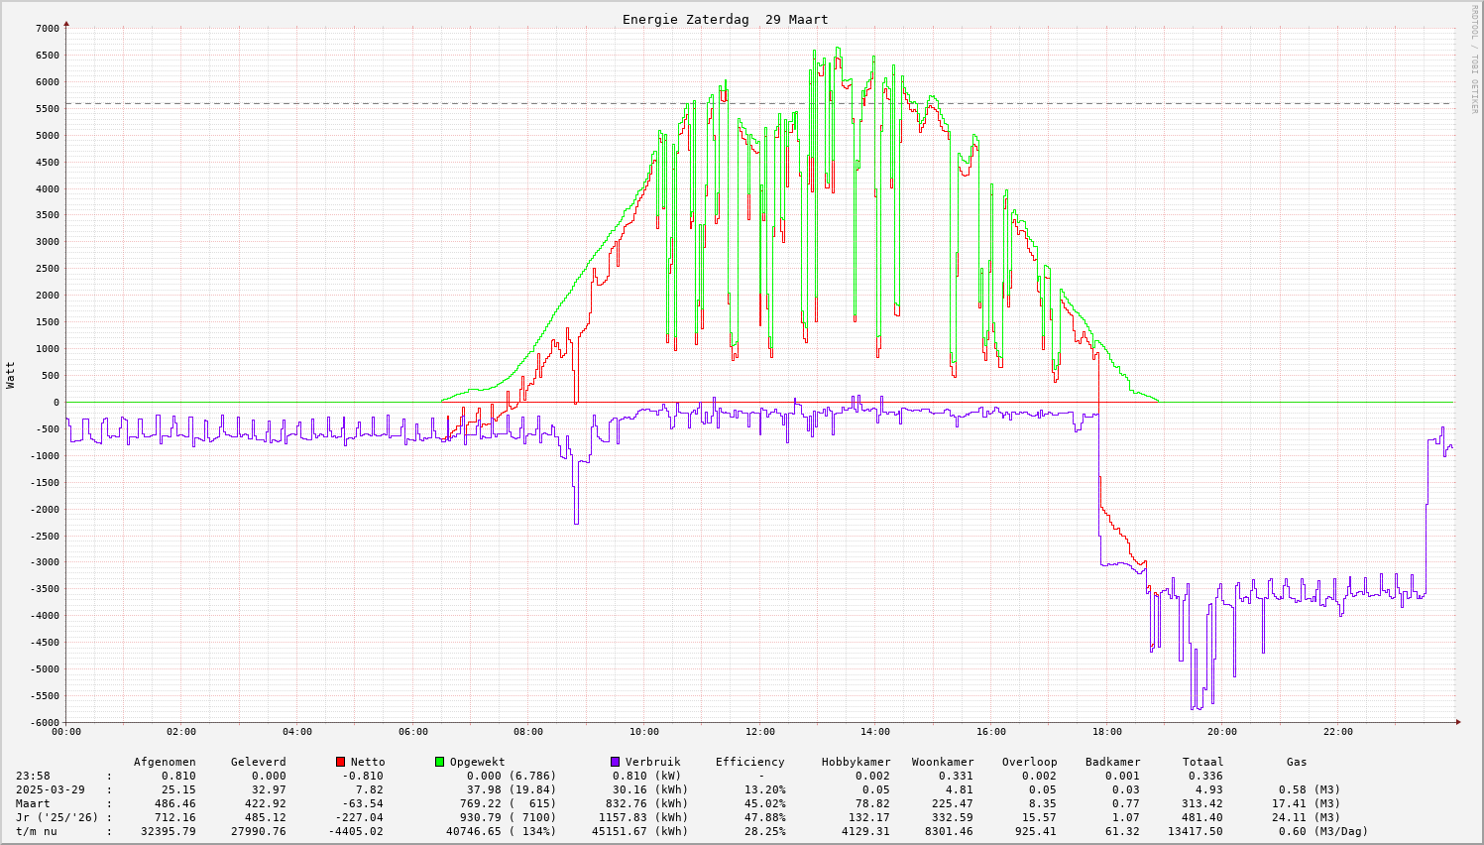This screenshot has height=845, width=1484.
Task: Select the 12:00 time axis label
Action: coord(759,732)
